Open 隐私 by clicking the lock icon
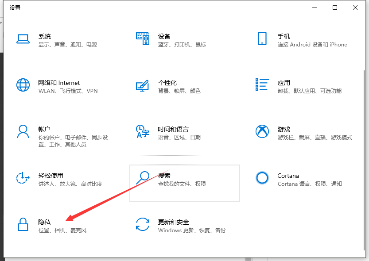This screenshot has width=369, height=261. 23,224
